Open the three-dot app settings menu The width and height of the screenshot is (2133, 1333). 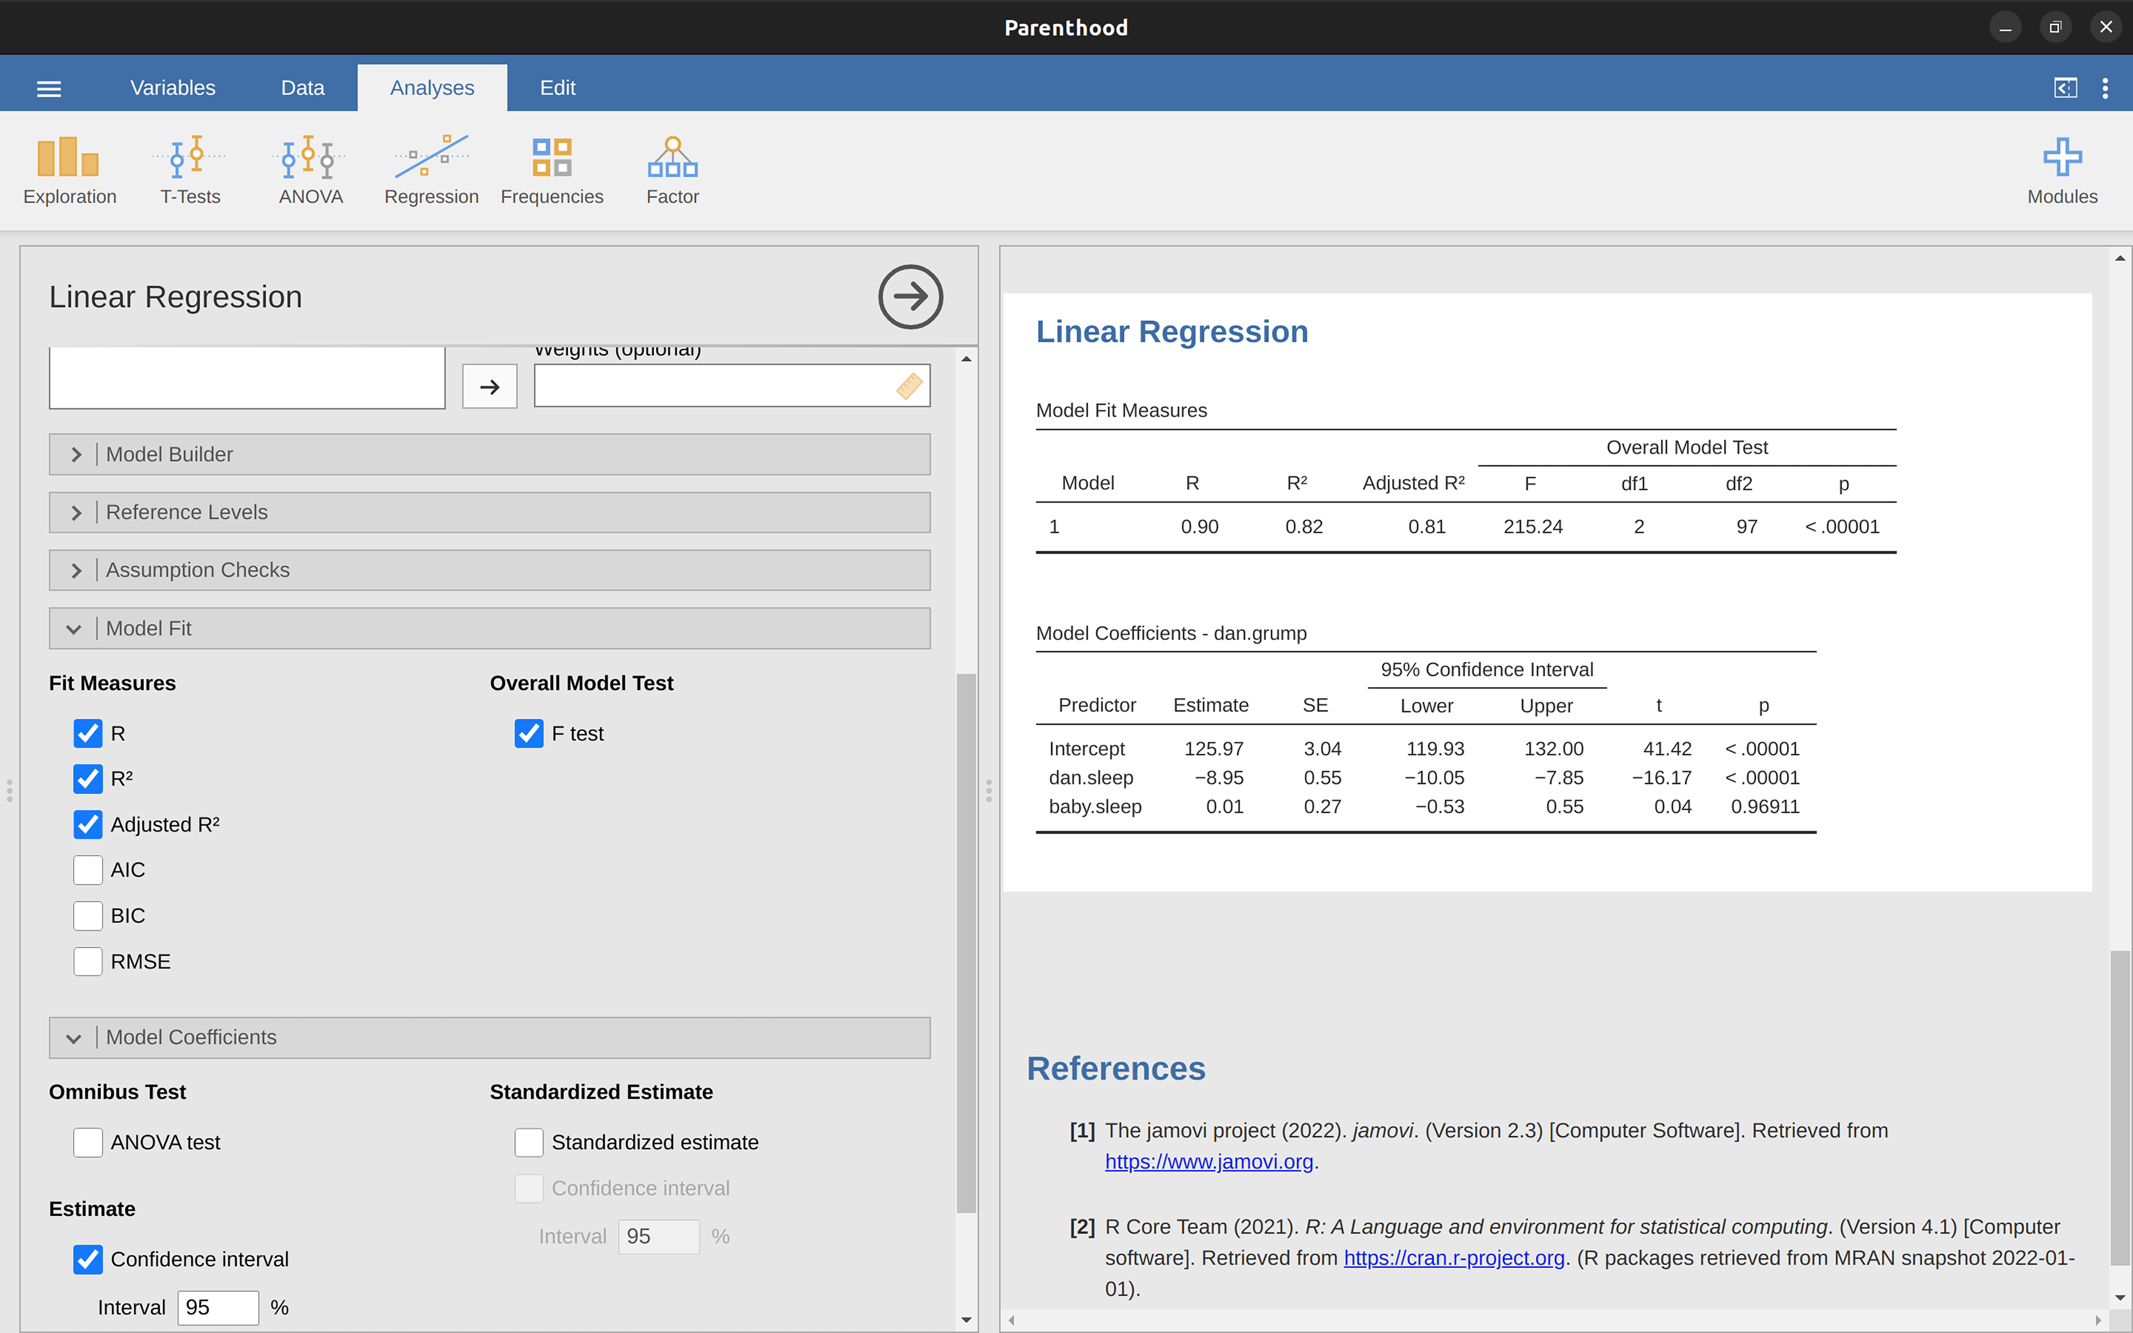(2105, 88)
